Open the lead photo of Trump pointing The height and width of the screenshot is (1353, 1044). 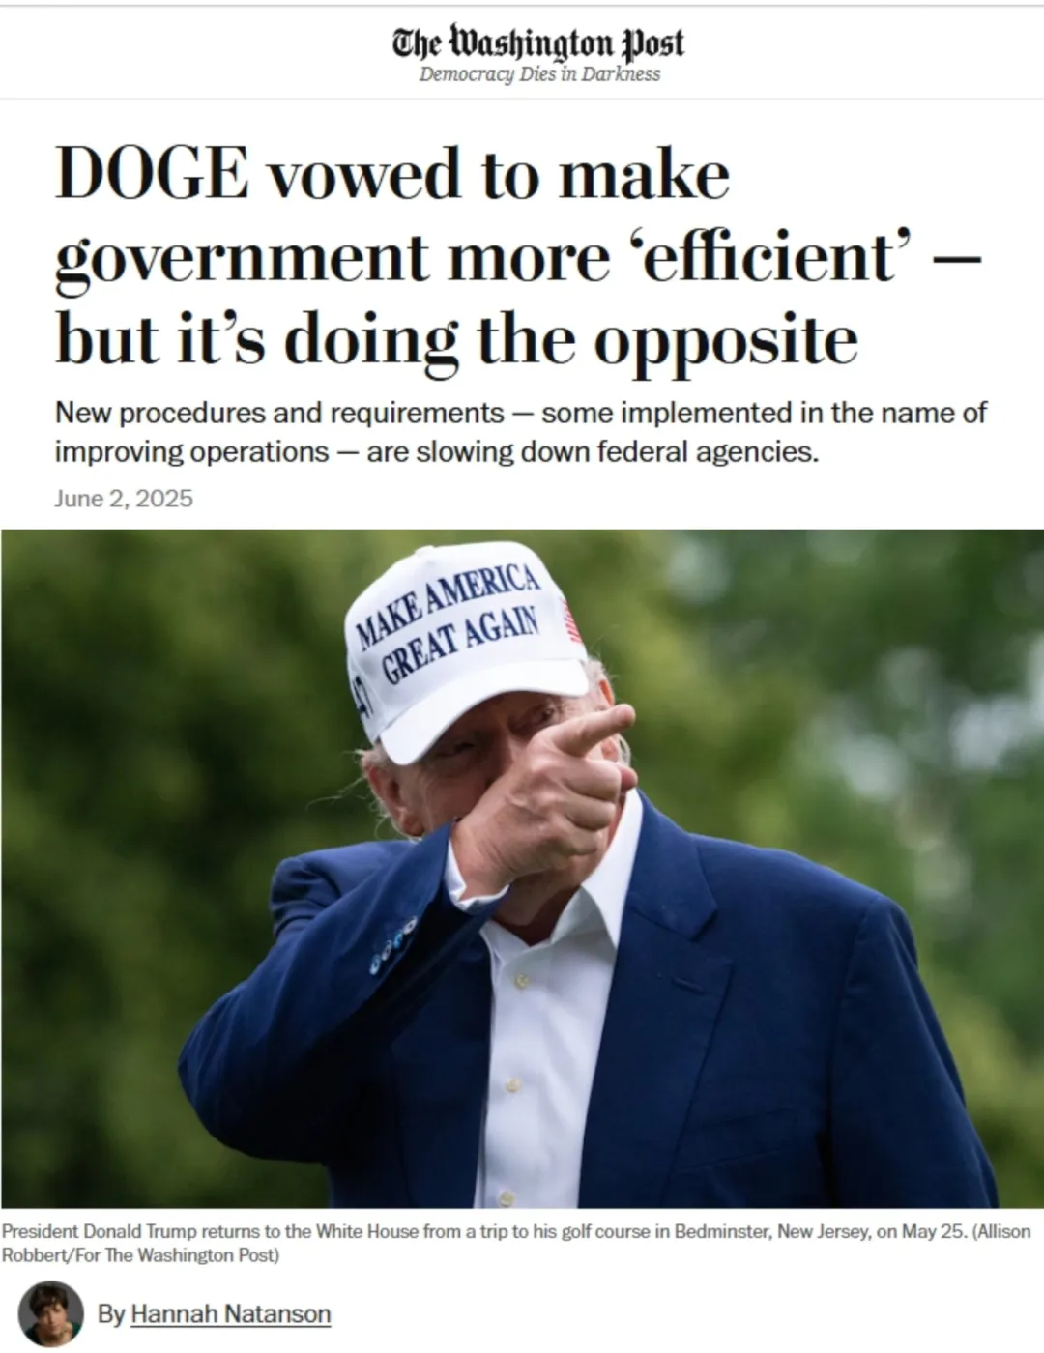tap(522, 869)
